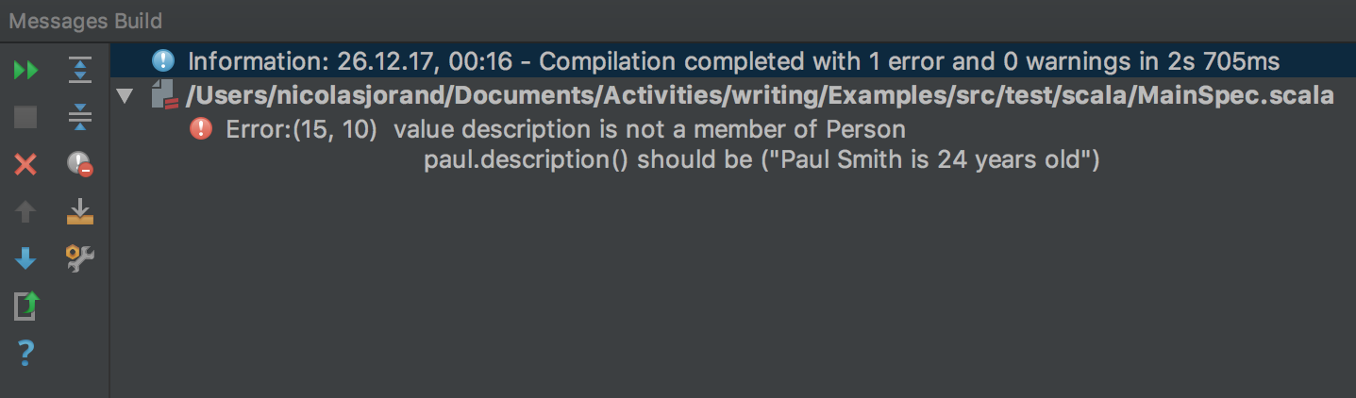Jump to next message with blue down arrow
Screen dimensions: 1356x398
[x=26, y=258]
